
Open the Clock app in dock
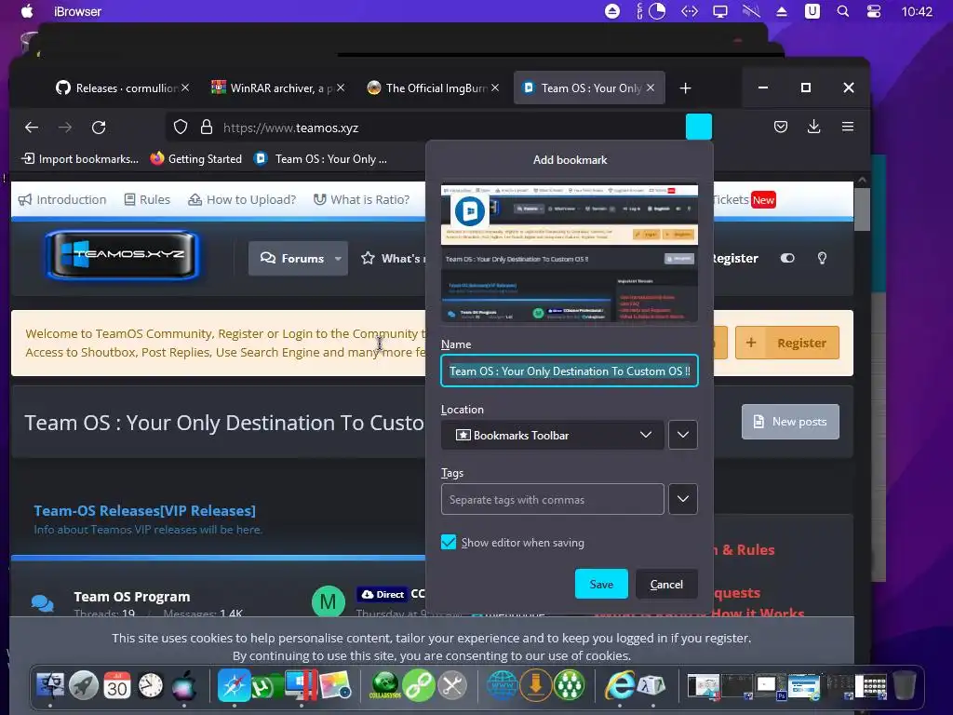tap(150, 686)
